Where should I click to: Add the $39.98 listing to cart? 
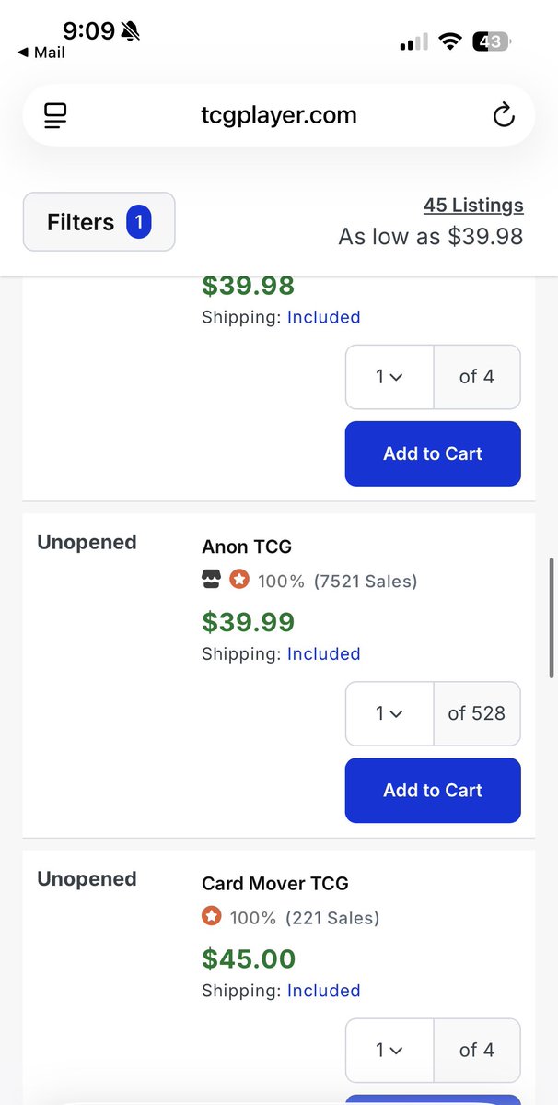point(433,453)
